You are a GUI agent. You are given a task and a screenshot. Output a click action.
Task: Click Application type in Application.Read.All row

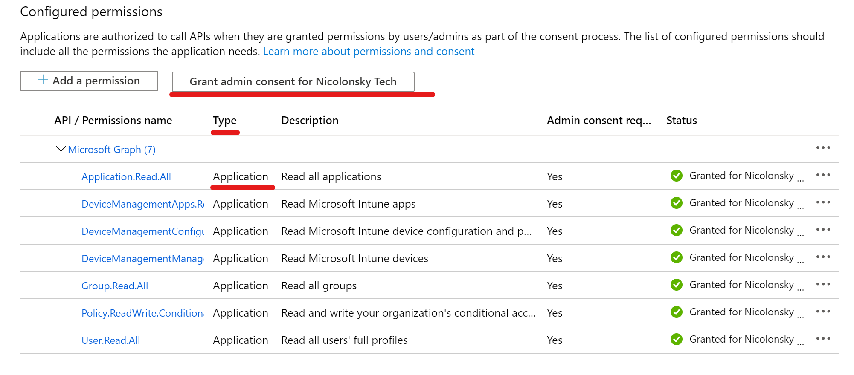[x=241, y=177]
